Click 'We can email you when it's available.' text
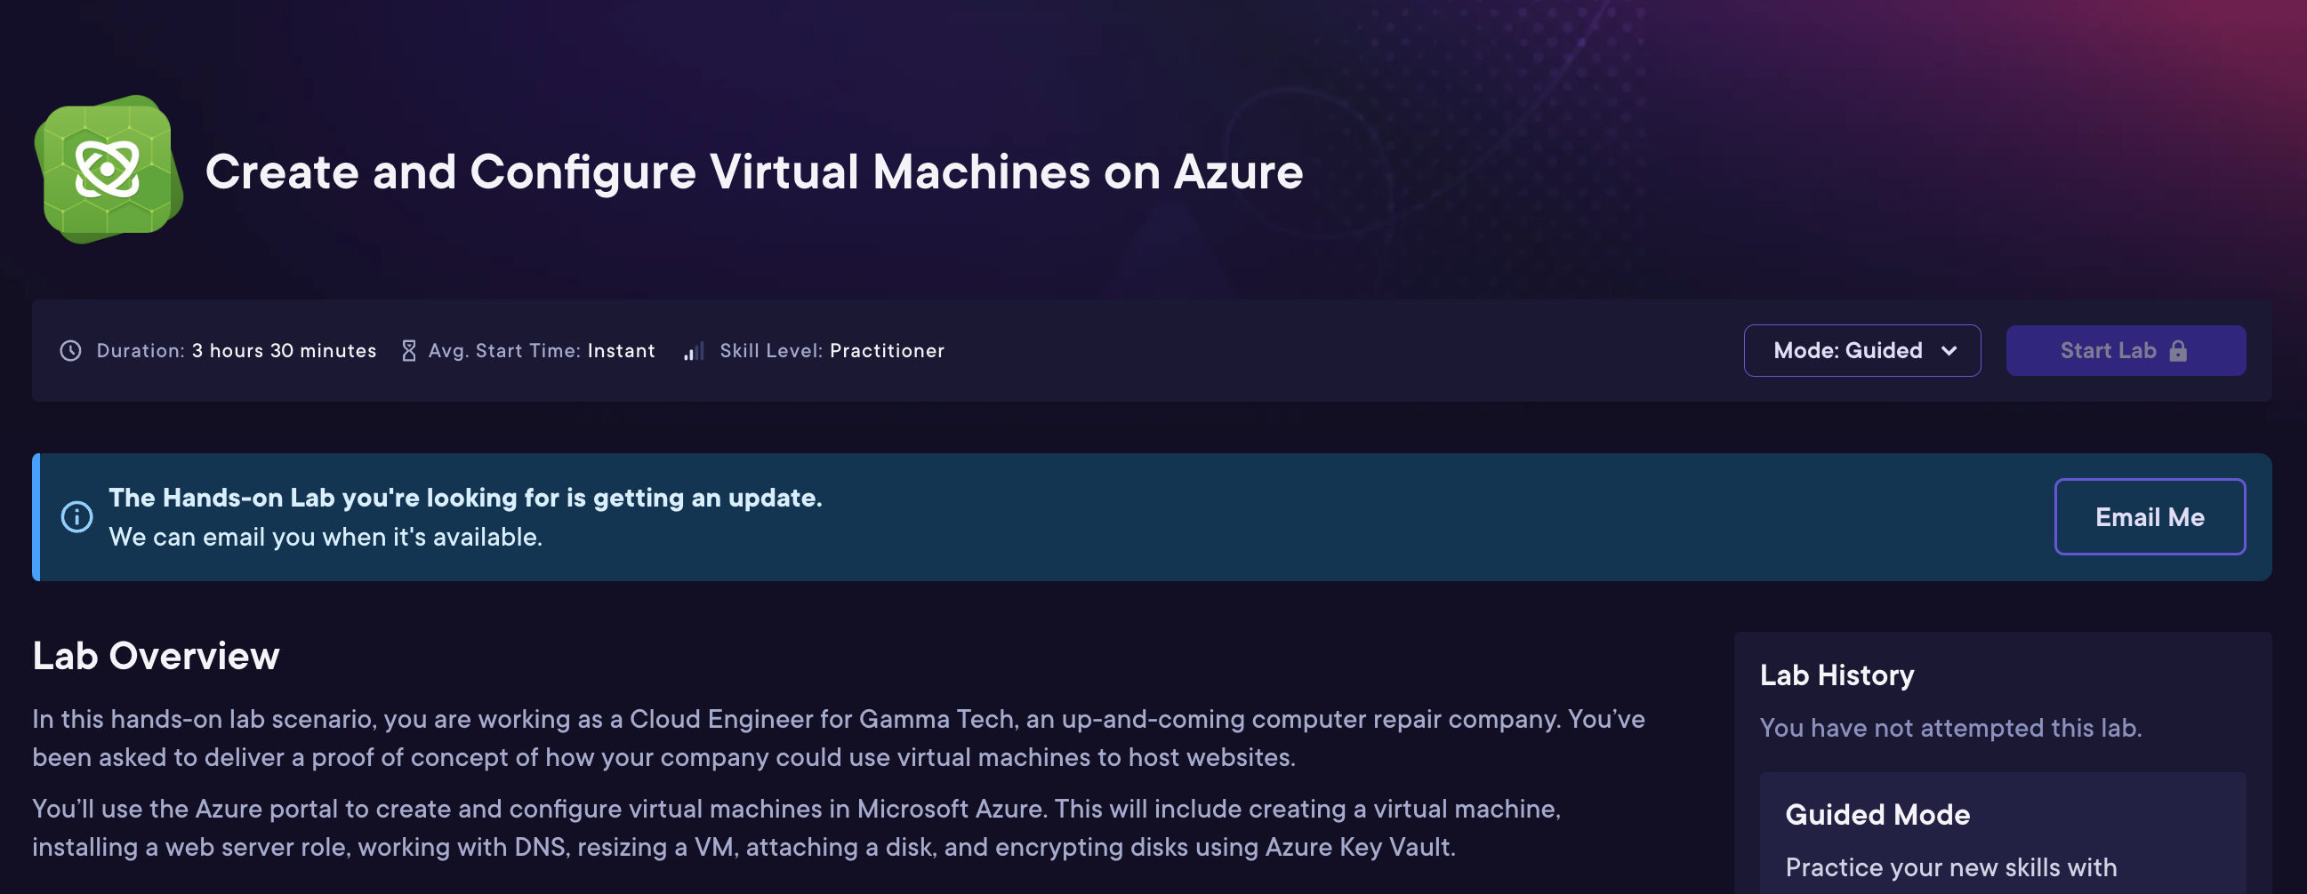 326,537
